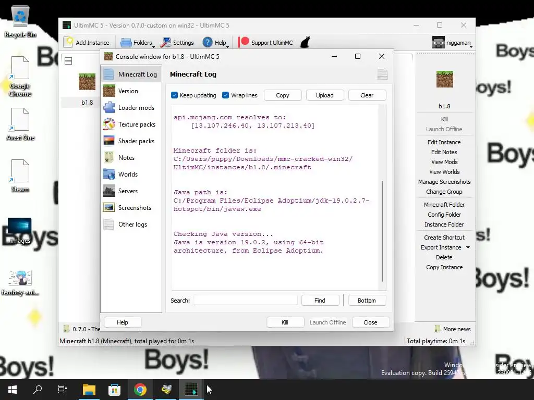534x400 pixels.
Task: Clear the Minecraft log
Action: (367, 95)
